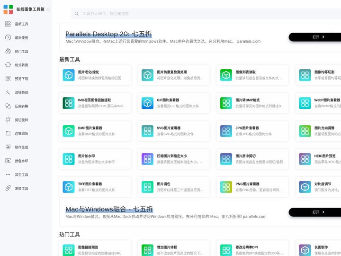Open 最近使用 in the sidebar

(x=21, y=37)
